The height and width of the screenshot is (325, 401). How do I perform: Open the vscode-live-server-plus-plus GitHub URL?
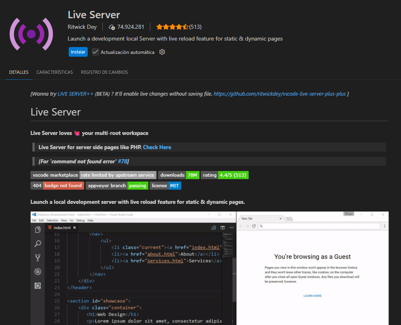point(280,94)
